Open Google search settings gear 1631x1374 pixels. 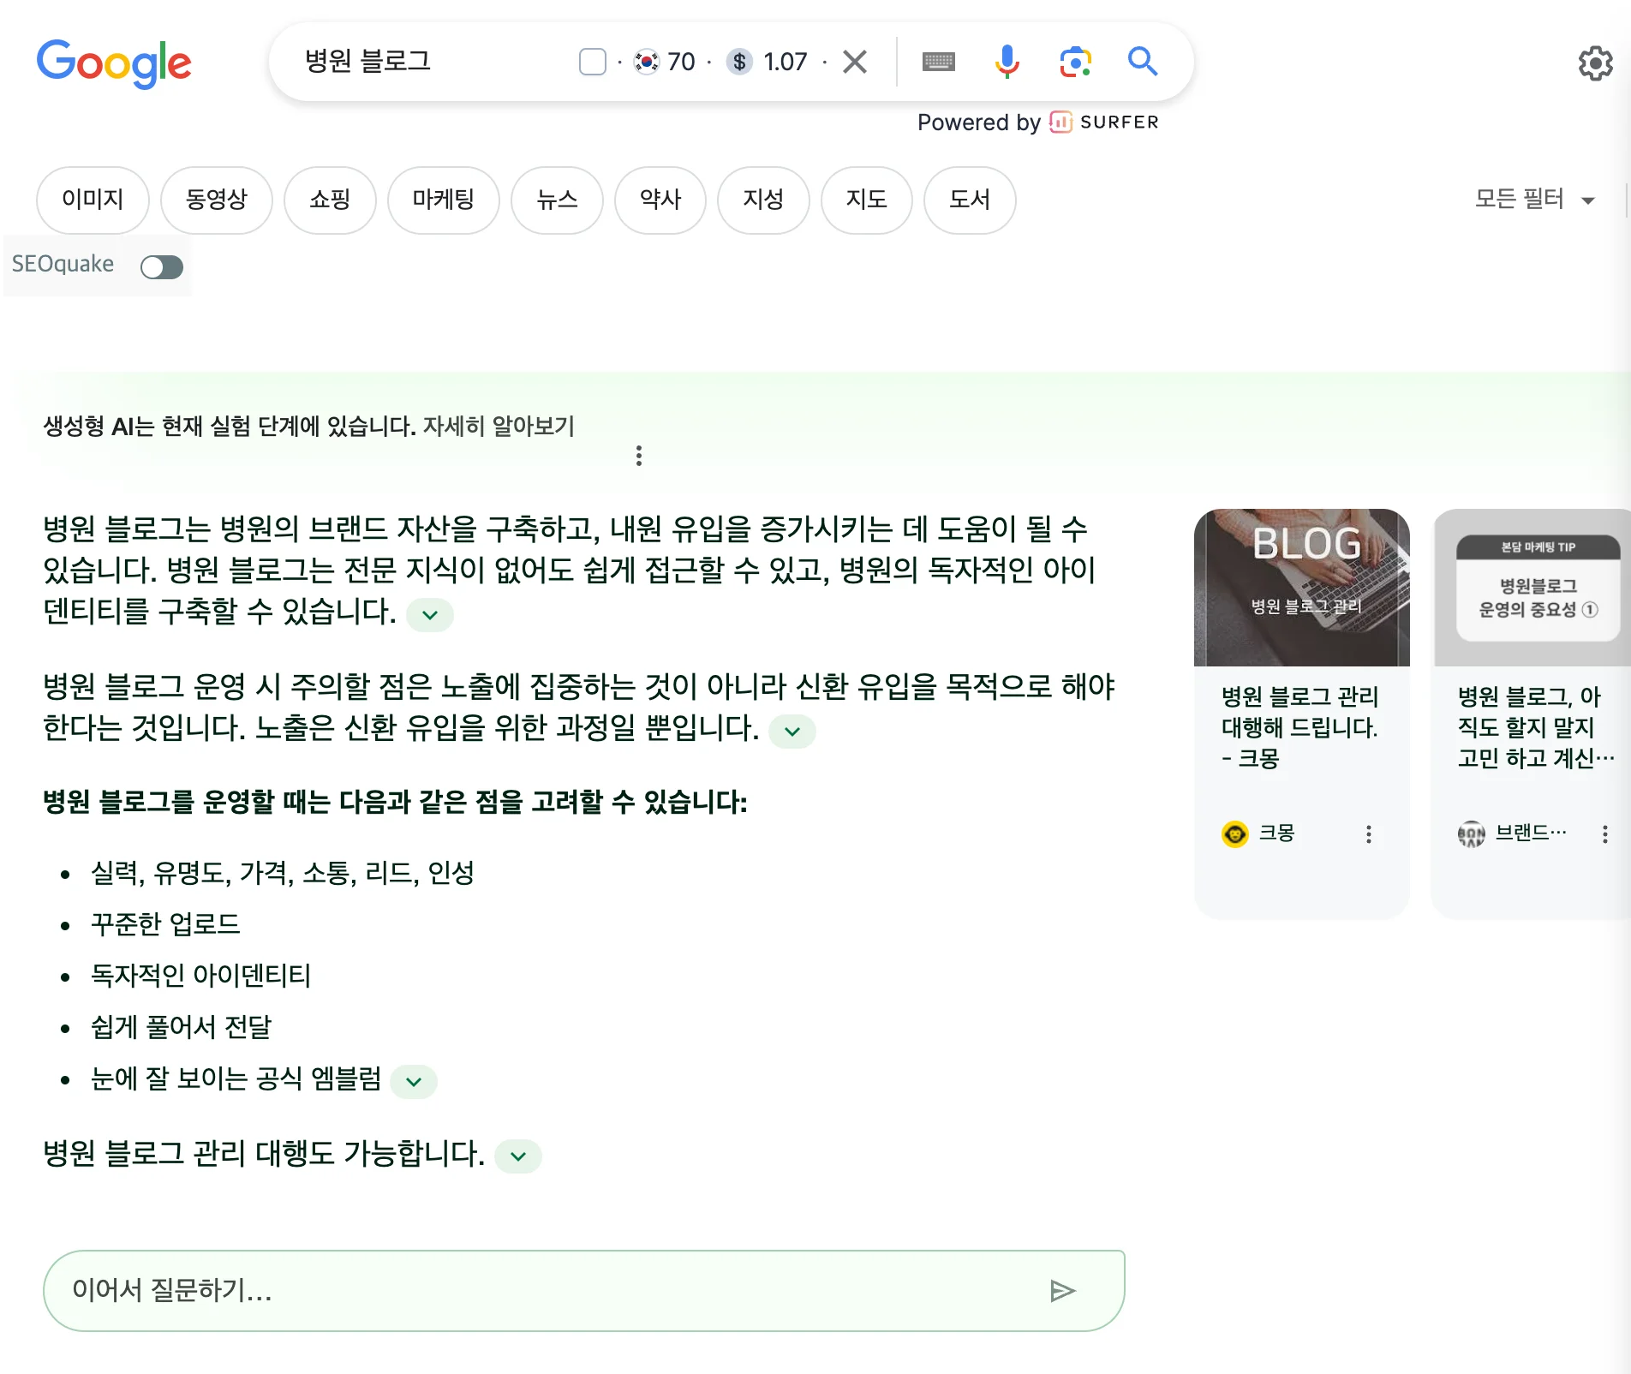[x=1595, y=63]
